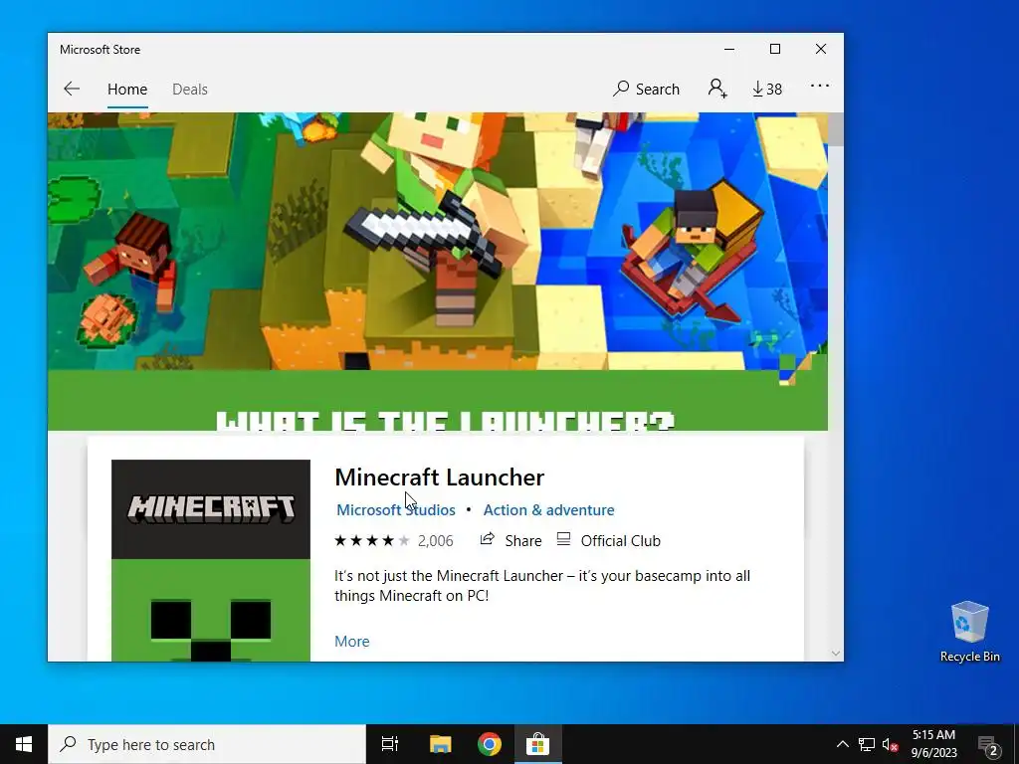Open Downloads and updates showing 38
Viewport: 1019px width, 764px height.
click(x=767, y=89)
